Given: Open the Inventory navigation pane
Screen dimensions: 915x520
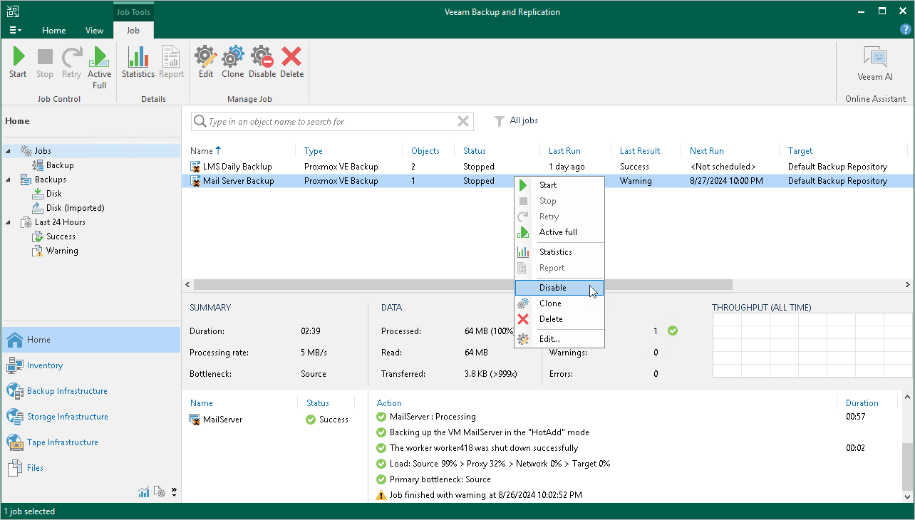Looking at the screenshot, I should click(45, 365).
